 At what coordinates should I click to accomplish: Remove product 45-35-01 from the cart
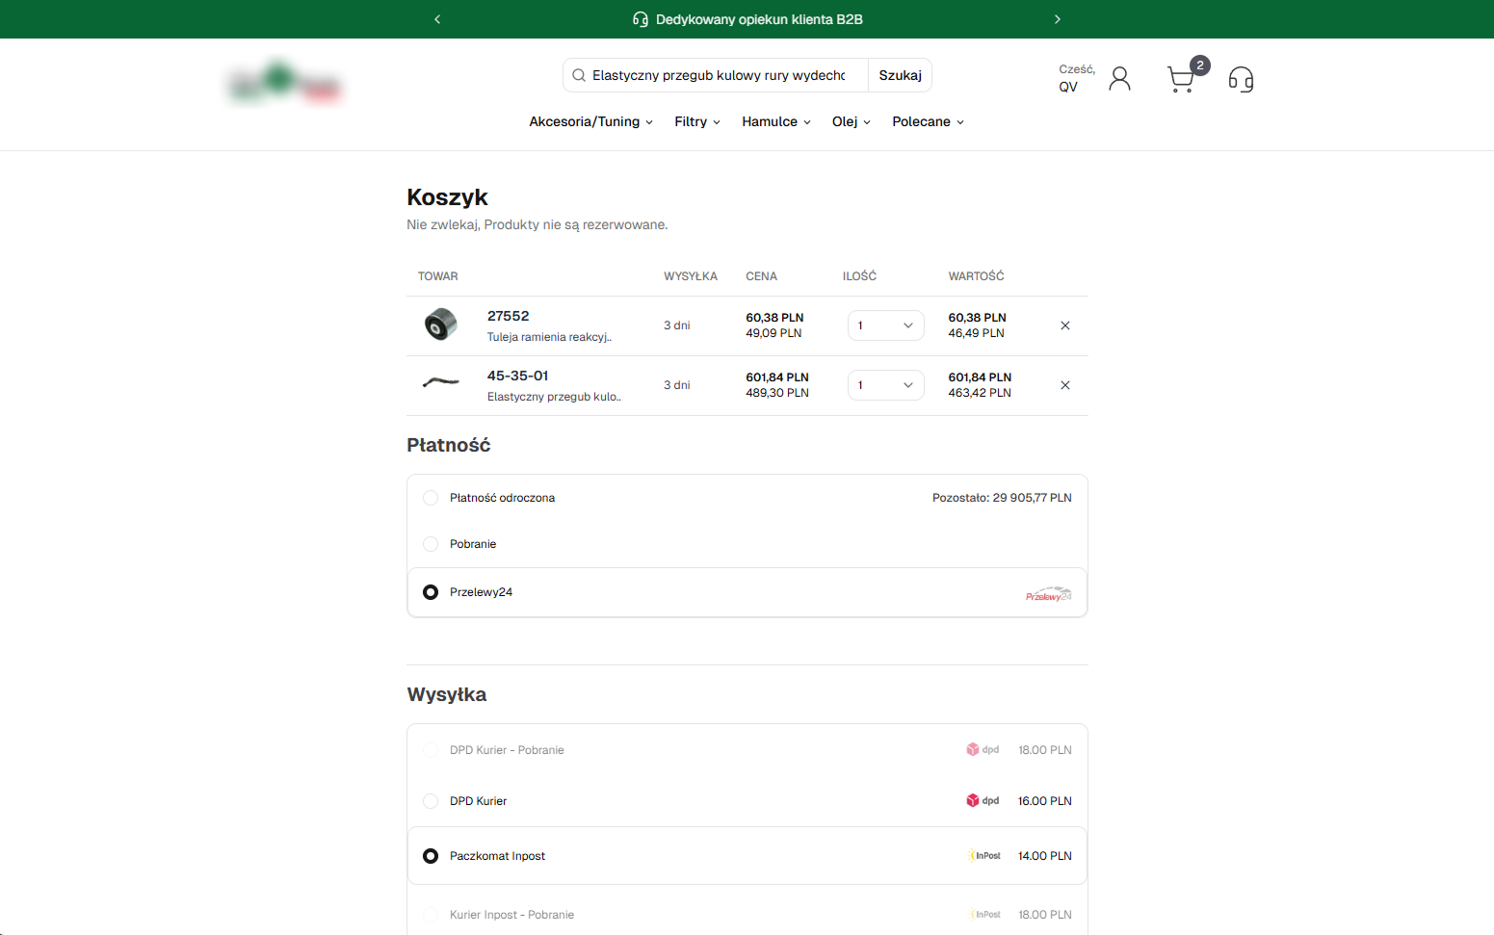1064,385
